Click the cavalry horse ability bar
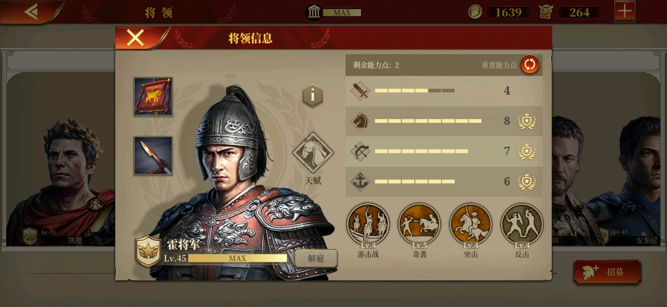 point(444,121)
